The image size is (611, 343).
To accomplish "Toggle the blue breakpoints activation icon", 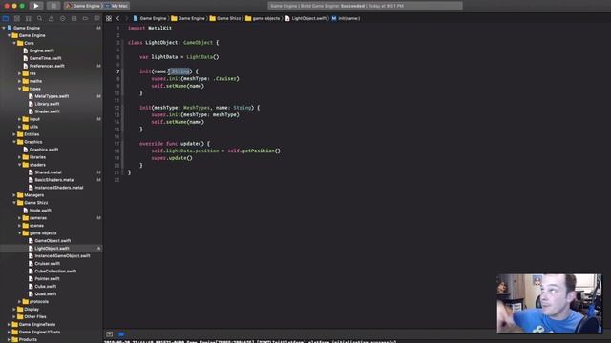I will click(121, 334).
